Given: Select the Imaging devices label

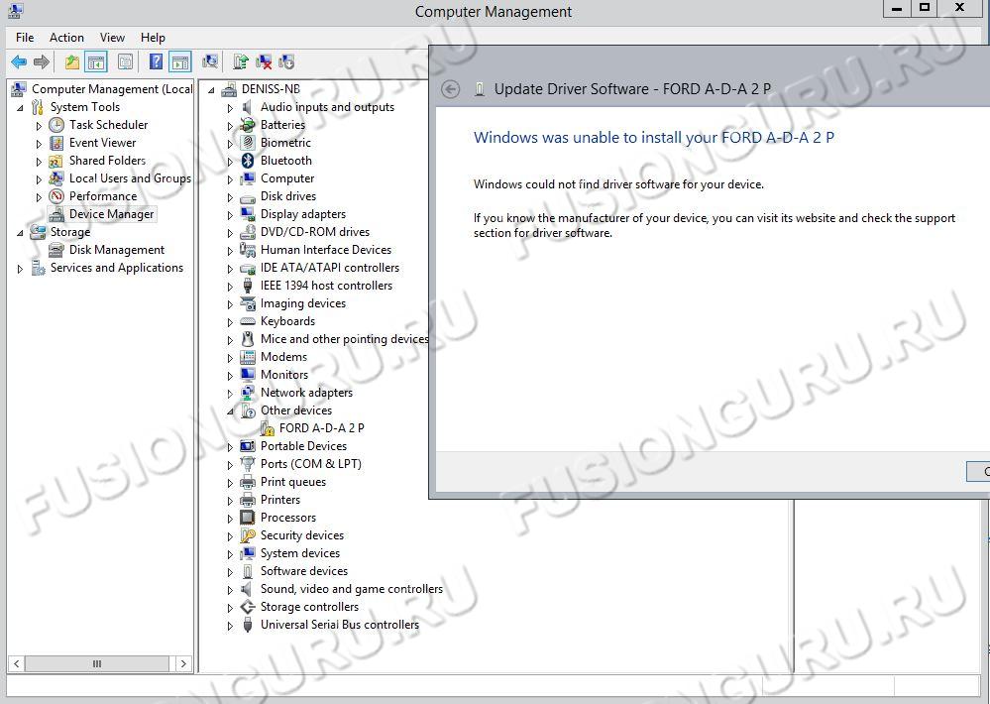Looking at the screenshot, I should click(303, 303).
